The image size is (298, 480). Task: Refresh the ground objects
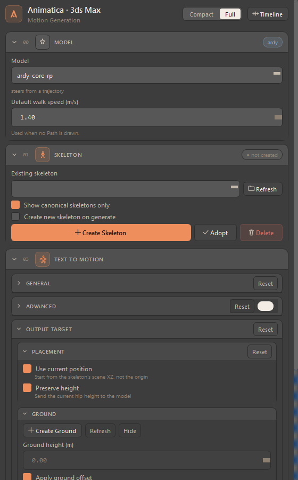click(100, 431)
